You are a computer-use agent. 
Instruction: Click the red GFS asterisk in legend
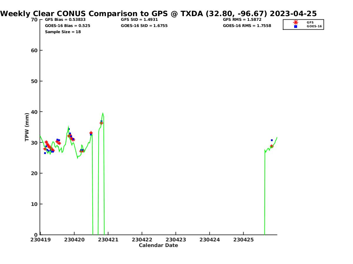(296, 22)
